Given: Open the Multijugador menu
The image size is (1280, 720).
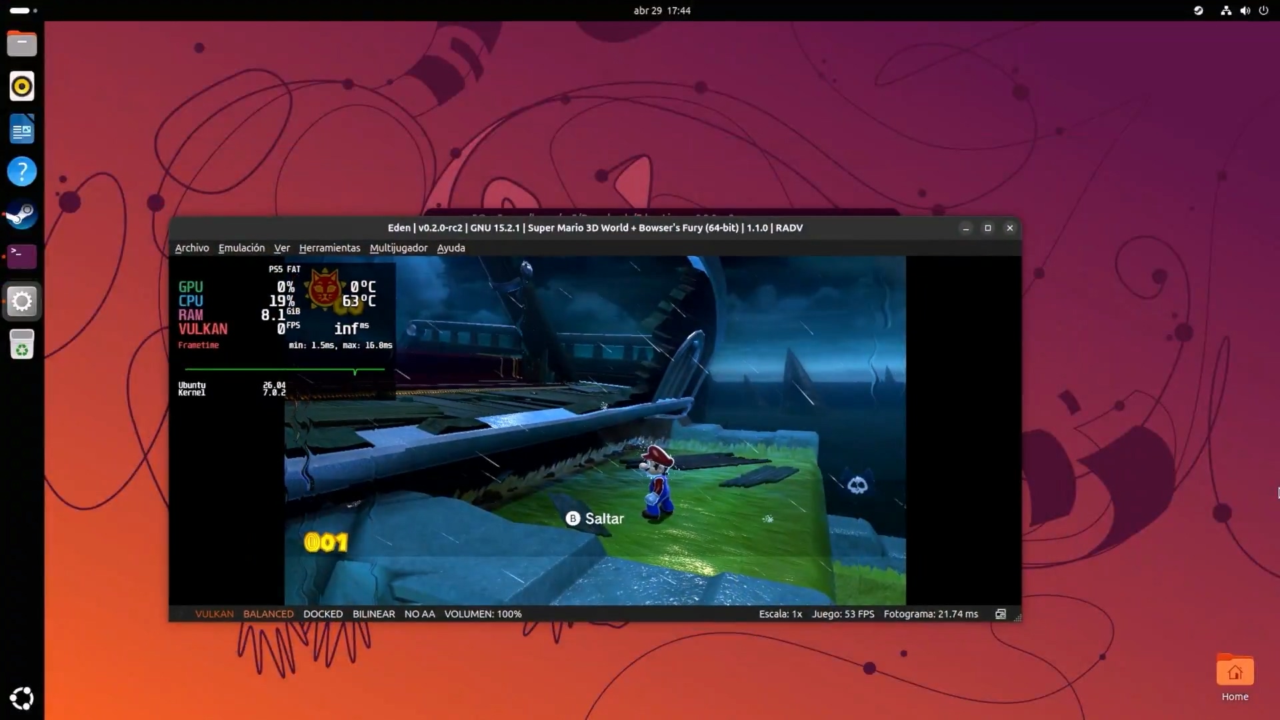Looking at the screenshot, I should 399,248.
